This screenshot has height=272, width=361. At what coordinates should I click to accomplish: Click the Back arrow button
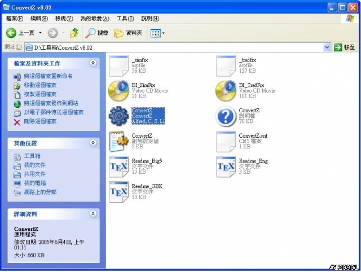coord(11,33)
